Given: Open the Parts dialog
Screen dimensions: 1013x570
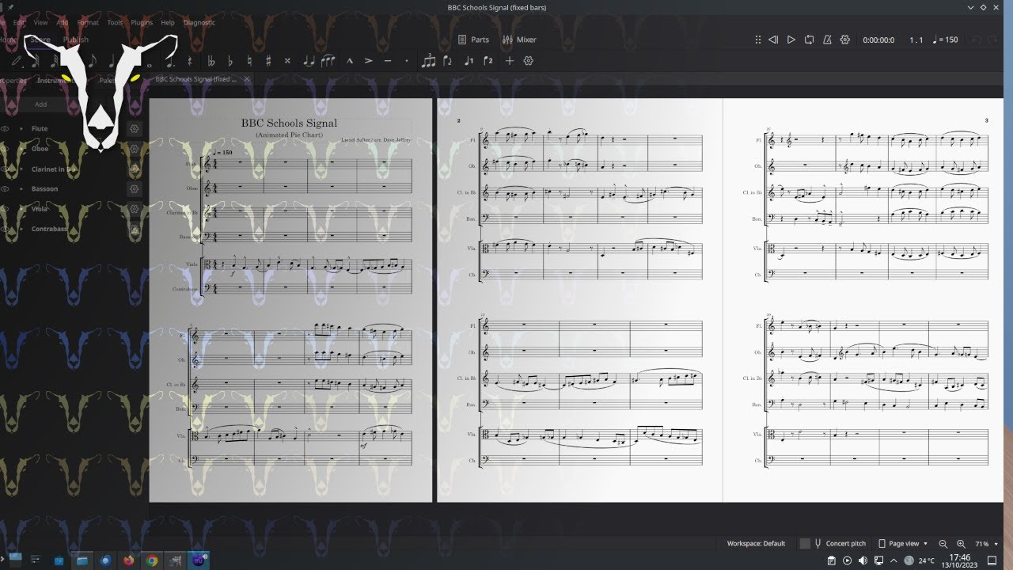Looking at the screenshot, I should click(473, 40).
